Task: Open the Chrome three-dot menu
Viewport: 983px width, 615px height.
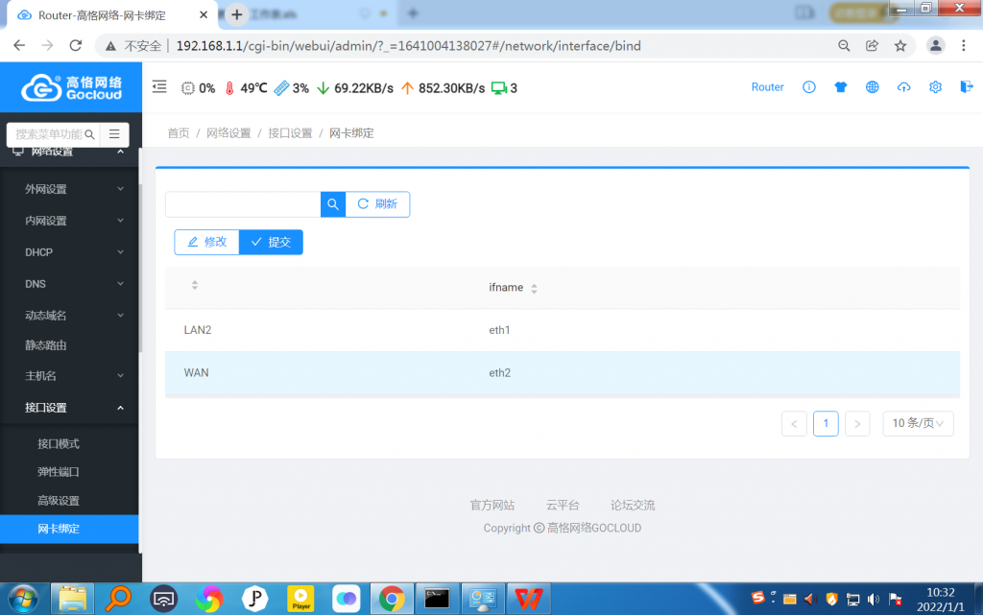Action: 964,46
